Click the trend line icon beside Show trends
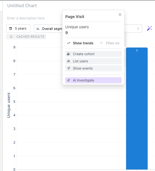The width and height of the screenshot is (155, 171). (69, 43)
